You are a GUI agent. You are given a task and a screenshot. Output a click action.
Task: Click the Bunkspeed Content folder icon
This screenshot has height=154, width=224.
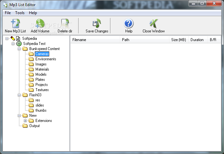25,49
